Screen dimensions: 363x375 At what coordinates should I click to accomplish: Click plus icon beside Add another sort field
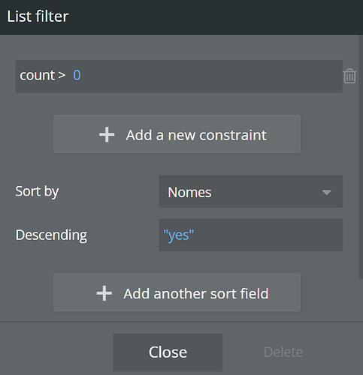point(104,293)
